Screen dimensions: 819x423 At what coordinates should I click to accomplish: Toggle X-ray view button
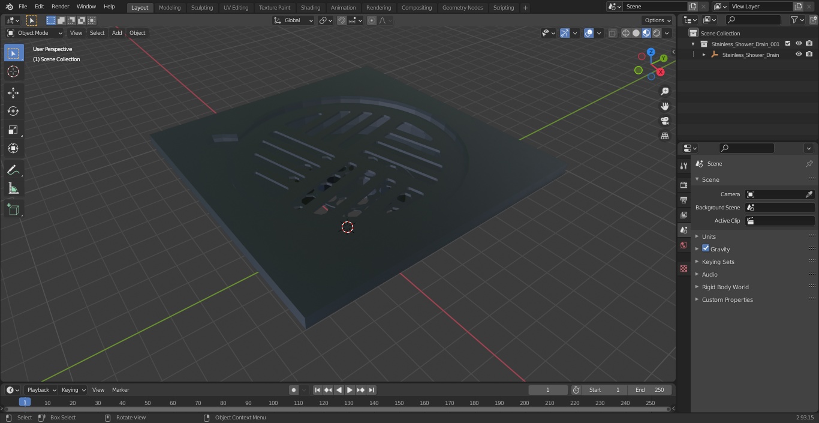612,33
